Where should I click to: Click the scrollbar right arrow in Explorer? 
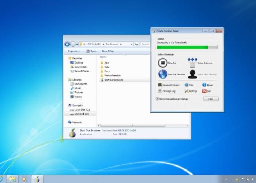point(188,126)
